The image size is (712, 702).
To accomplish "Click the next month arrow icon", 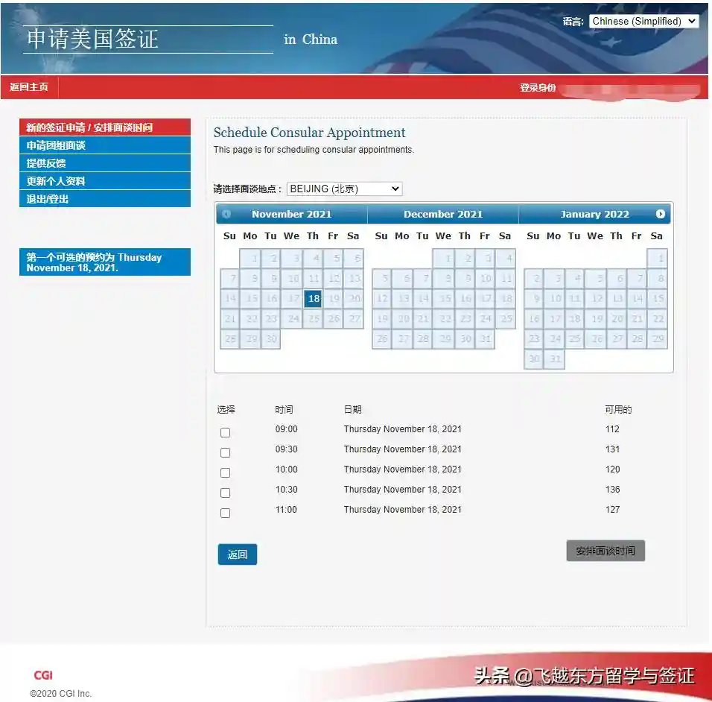I will coord(660,215).
